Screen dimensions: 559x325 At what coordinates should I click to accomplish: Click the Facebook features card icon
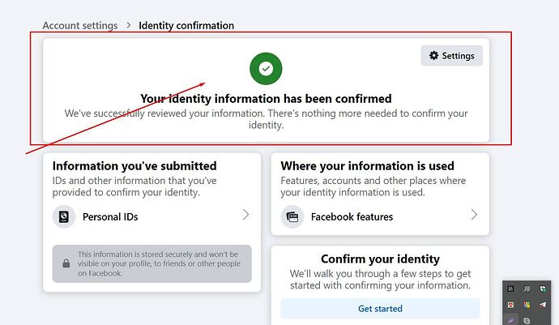[292, 216]
